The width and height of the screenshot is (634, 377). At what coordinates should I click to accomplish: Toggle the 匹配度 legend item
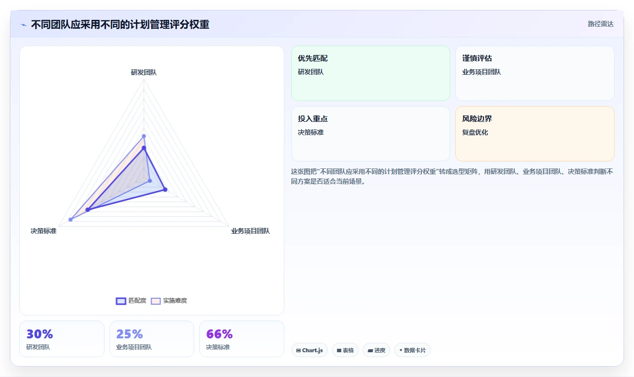pos(131,301)
